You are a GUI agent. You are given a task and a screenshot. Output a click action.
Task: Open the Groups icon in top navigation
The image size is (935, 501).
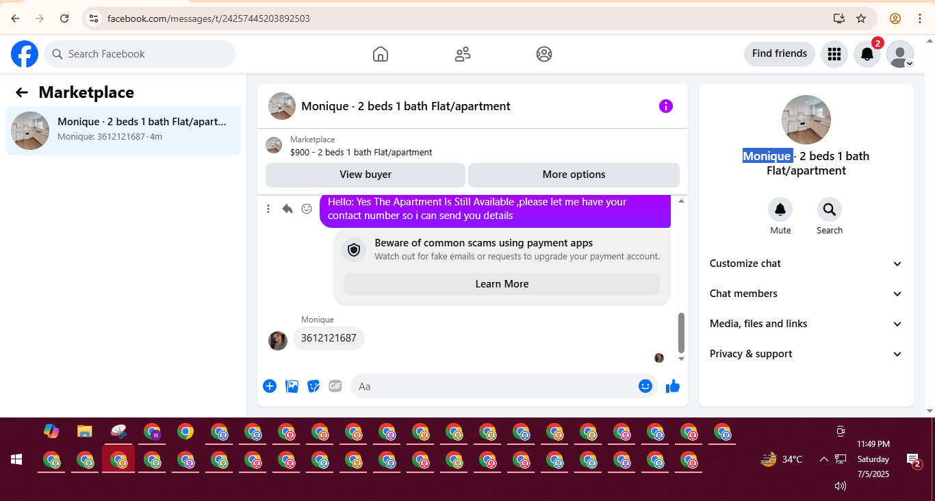pyautogui.click(x=544, y=54)
